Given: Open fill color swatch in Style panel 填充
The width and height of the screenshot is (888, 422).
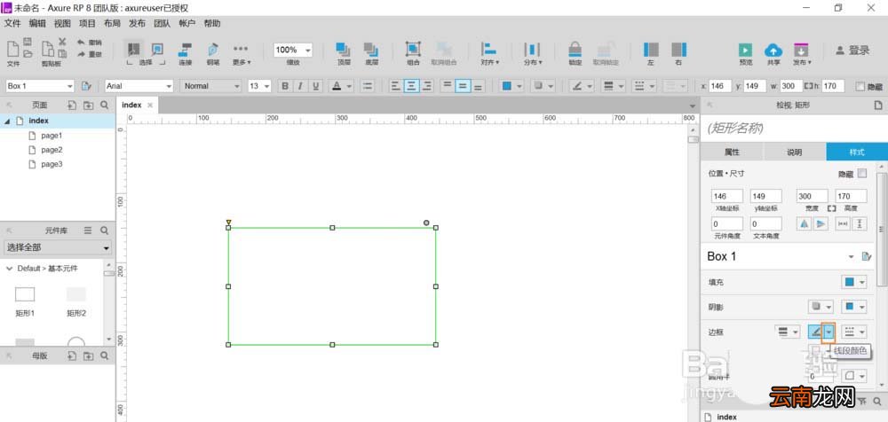Looking at the screenshot, I should tap(850, 282).
